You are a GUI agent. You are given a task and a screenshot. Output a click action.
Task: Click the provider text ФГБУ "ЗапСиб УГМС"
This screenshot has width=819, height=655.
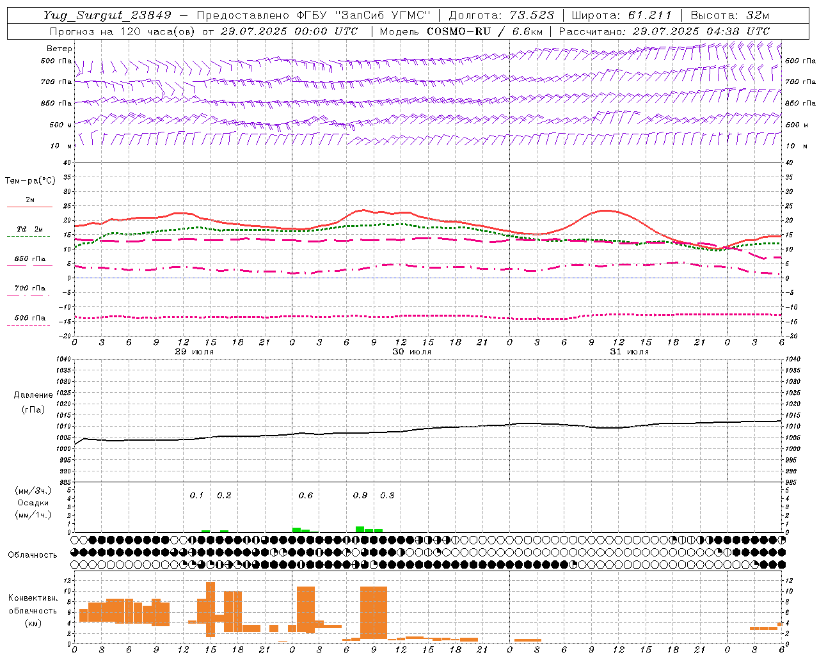pos(365,15)
